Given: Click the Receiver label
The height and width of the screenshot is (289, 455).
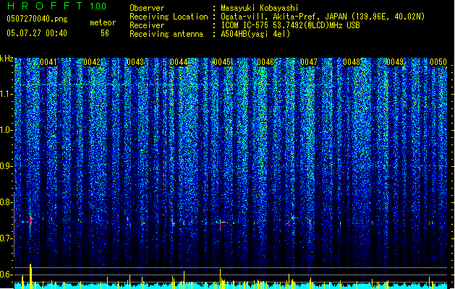Looking at the screenshot, I should coord(147,25).
